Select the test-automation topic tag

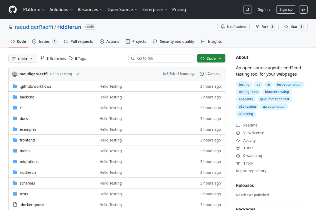[289, 85]
